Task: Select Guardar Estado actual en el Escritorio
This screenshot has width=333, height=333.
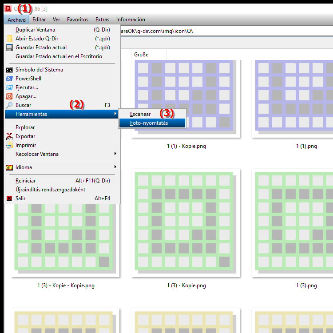Action: point(63,56)
